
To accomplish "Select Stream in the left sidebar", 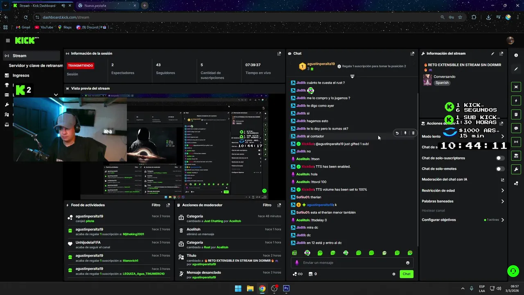I will [x=32, y=56].
